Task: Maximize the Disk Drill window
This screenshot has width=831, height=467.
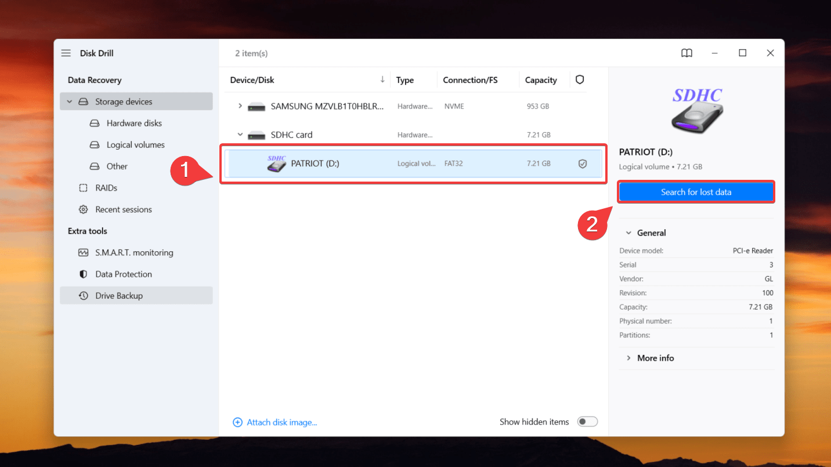Action: (x=742, y=53)
